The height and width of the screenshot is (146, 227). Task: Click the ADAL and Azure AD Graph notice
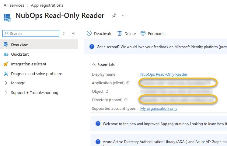point(159,140)
